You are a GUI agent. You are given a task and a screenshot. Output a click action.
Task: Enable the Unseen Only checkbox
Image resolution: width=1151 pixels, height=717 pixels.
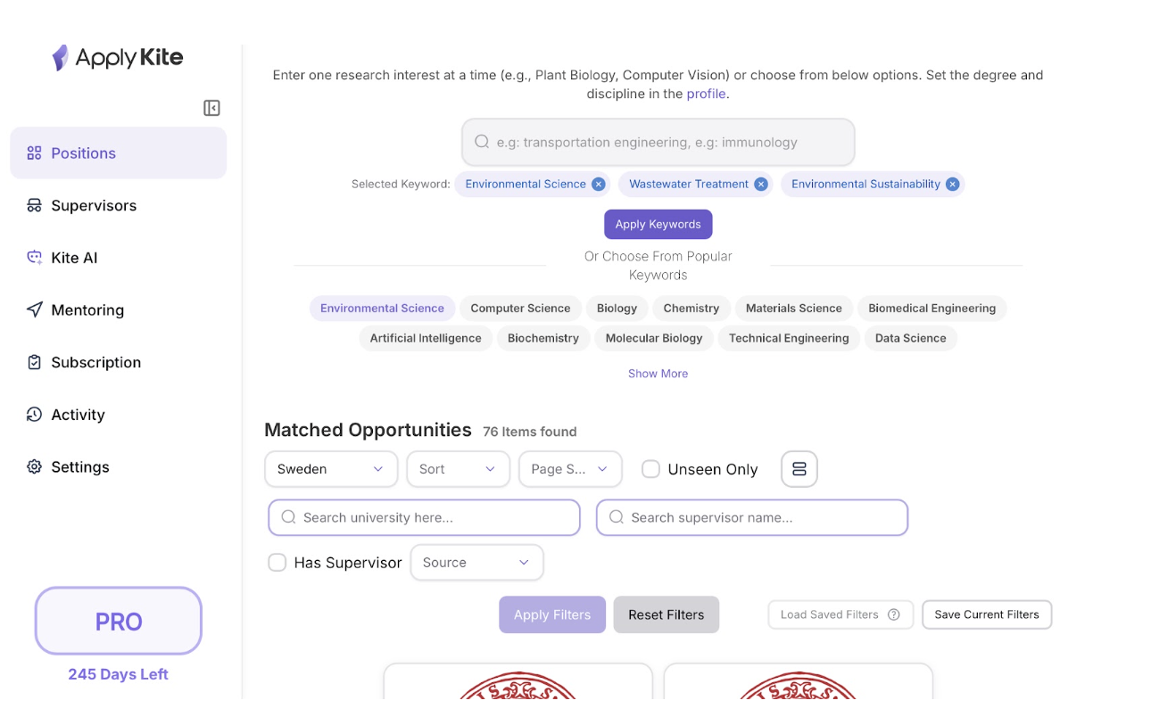pos(651,469)
